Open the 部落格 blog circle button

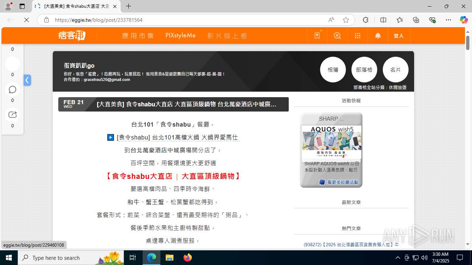364,70
